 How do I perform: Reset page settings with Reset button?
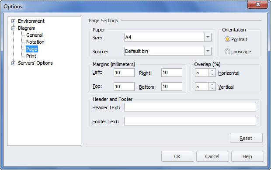246,138
